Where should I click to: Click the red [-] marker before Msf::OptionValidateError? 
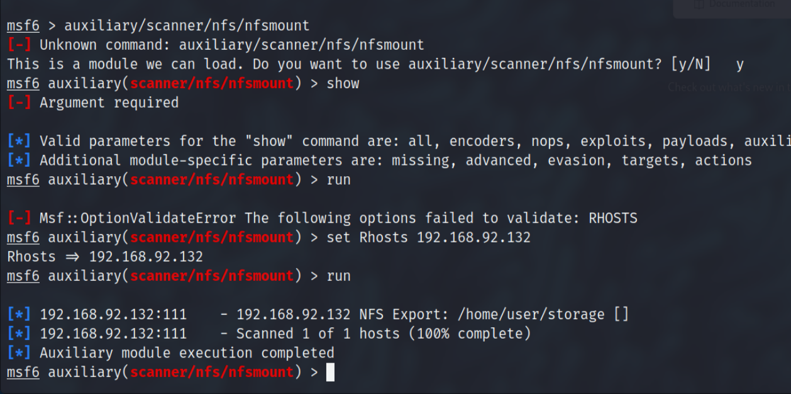(x=19, y=218)
